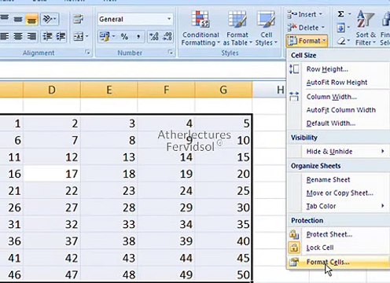This screenshot has width=390, height=283.
Task: Click the Bottom Align icon
Action: (31, 20)
